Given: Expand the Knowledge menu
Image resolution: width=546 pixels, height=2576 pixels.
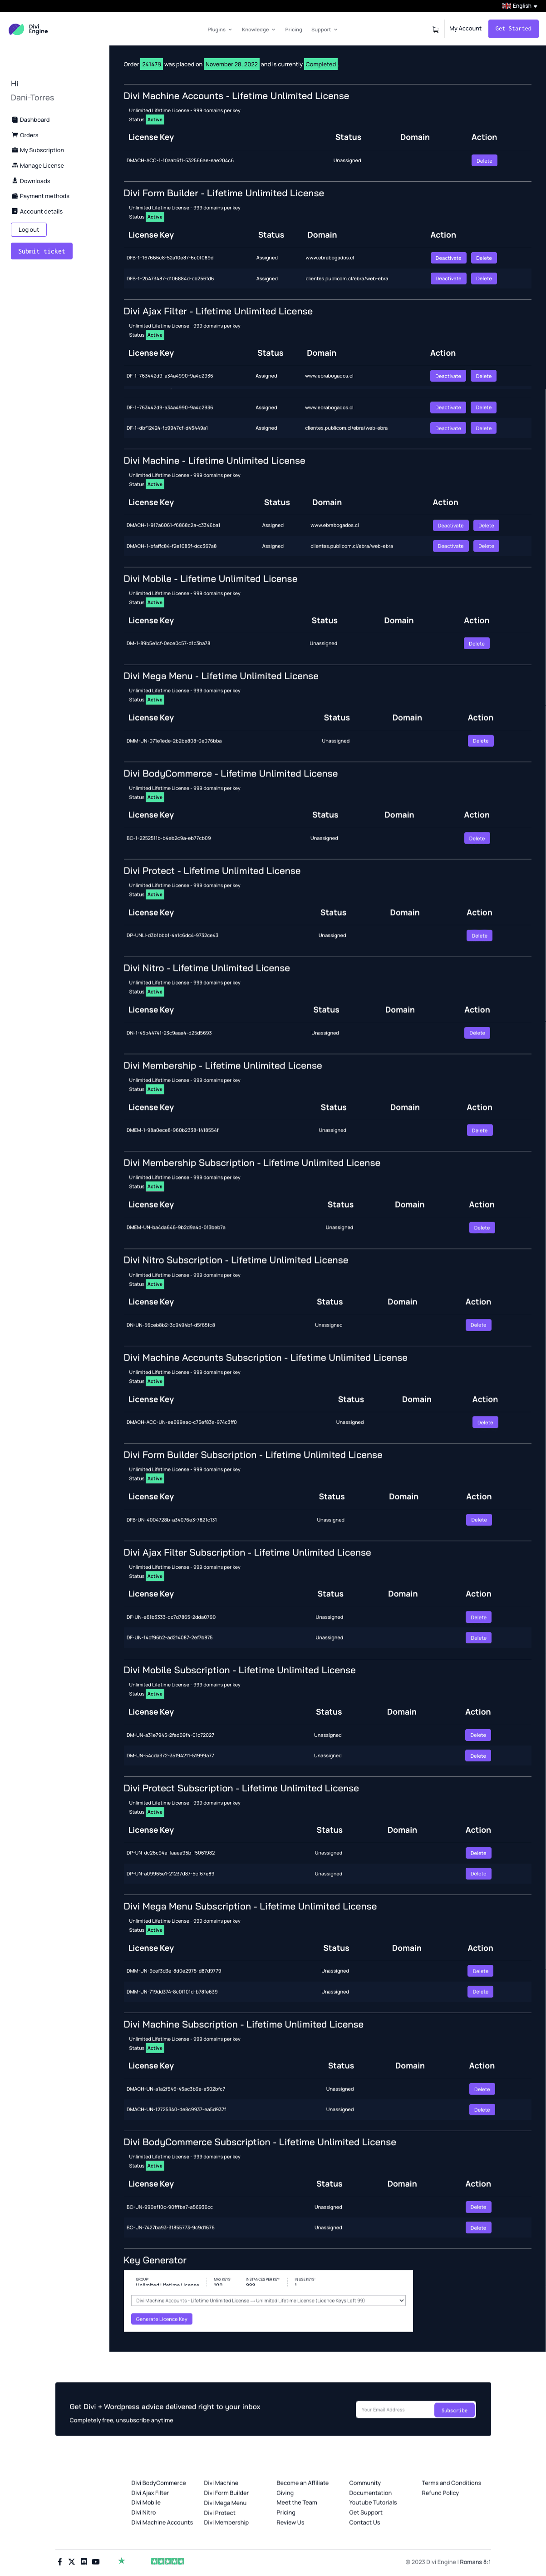Looking at the screenshot, I should [x=257, y=30].
